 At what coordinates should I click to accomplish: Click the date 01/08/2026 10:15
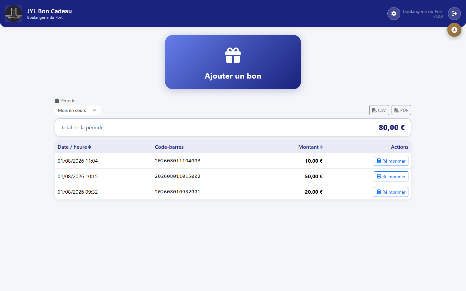pyautogui.click(x=78, y=176)
